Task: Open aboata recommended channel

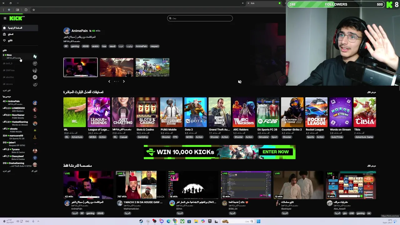Action: [x=19, y=130]
